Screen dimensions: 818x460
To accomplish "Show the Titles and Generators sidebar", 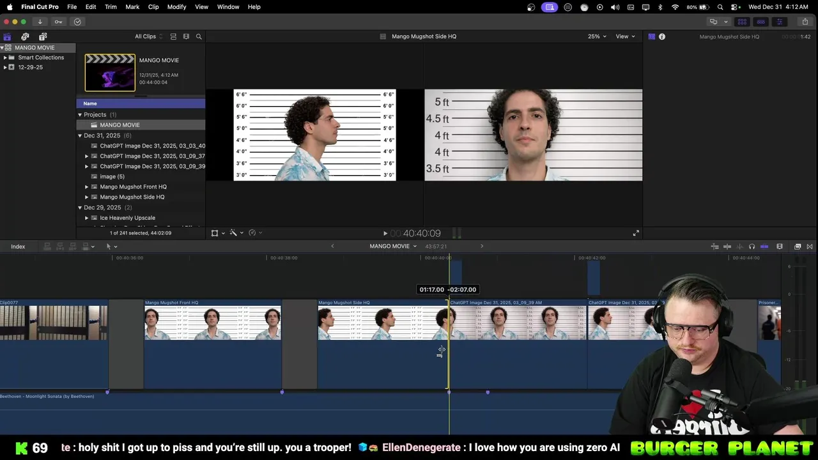I will (x=43, y=36).
